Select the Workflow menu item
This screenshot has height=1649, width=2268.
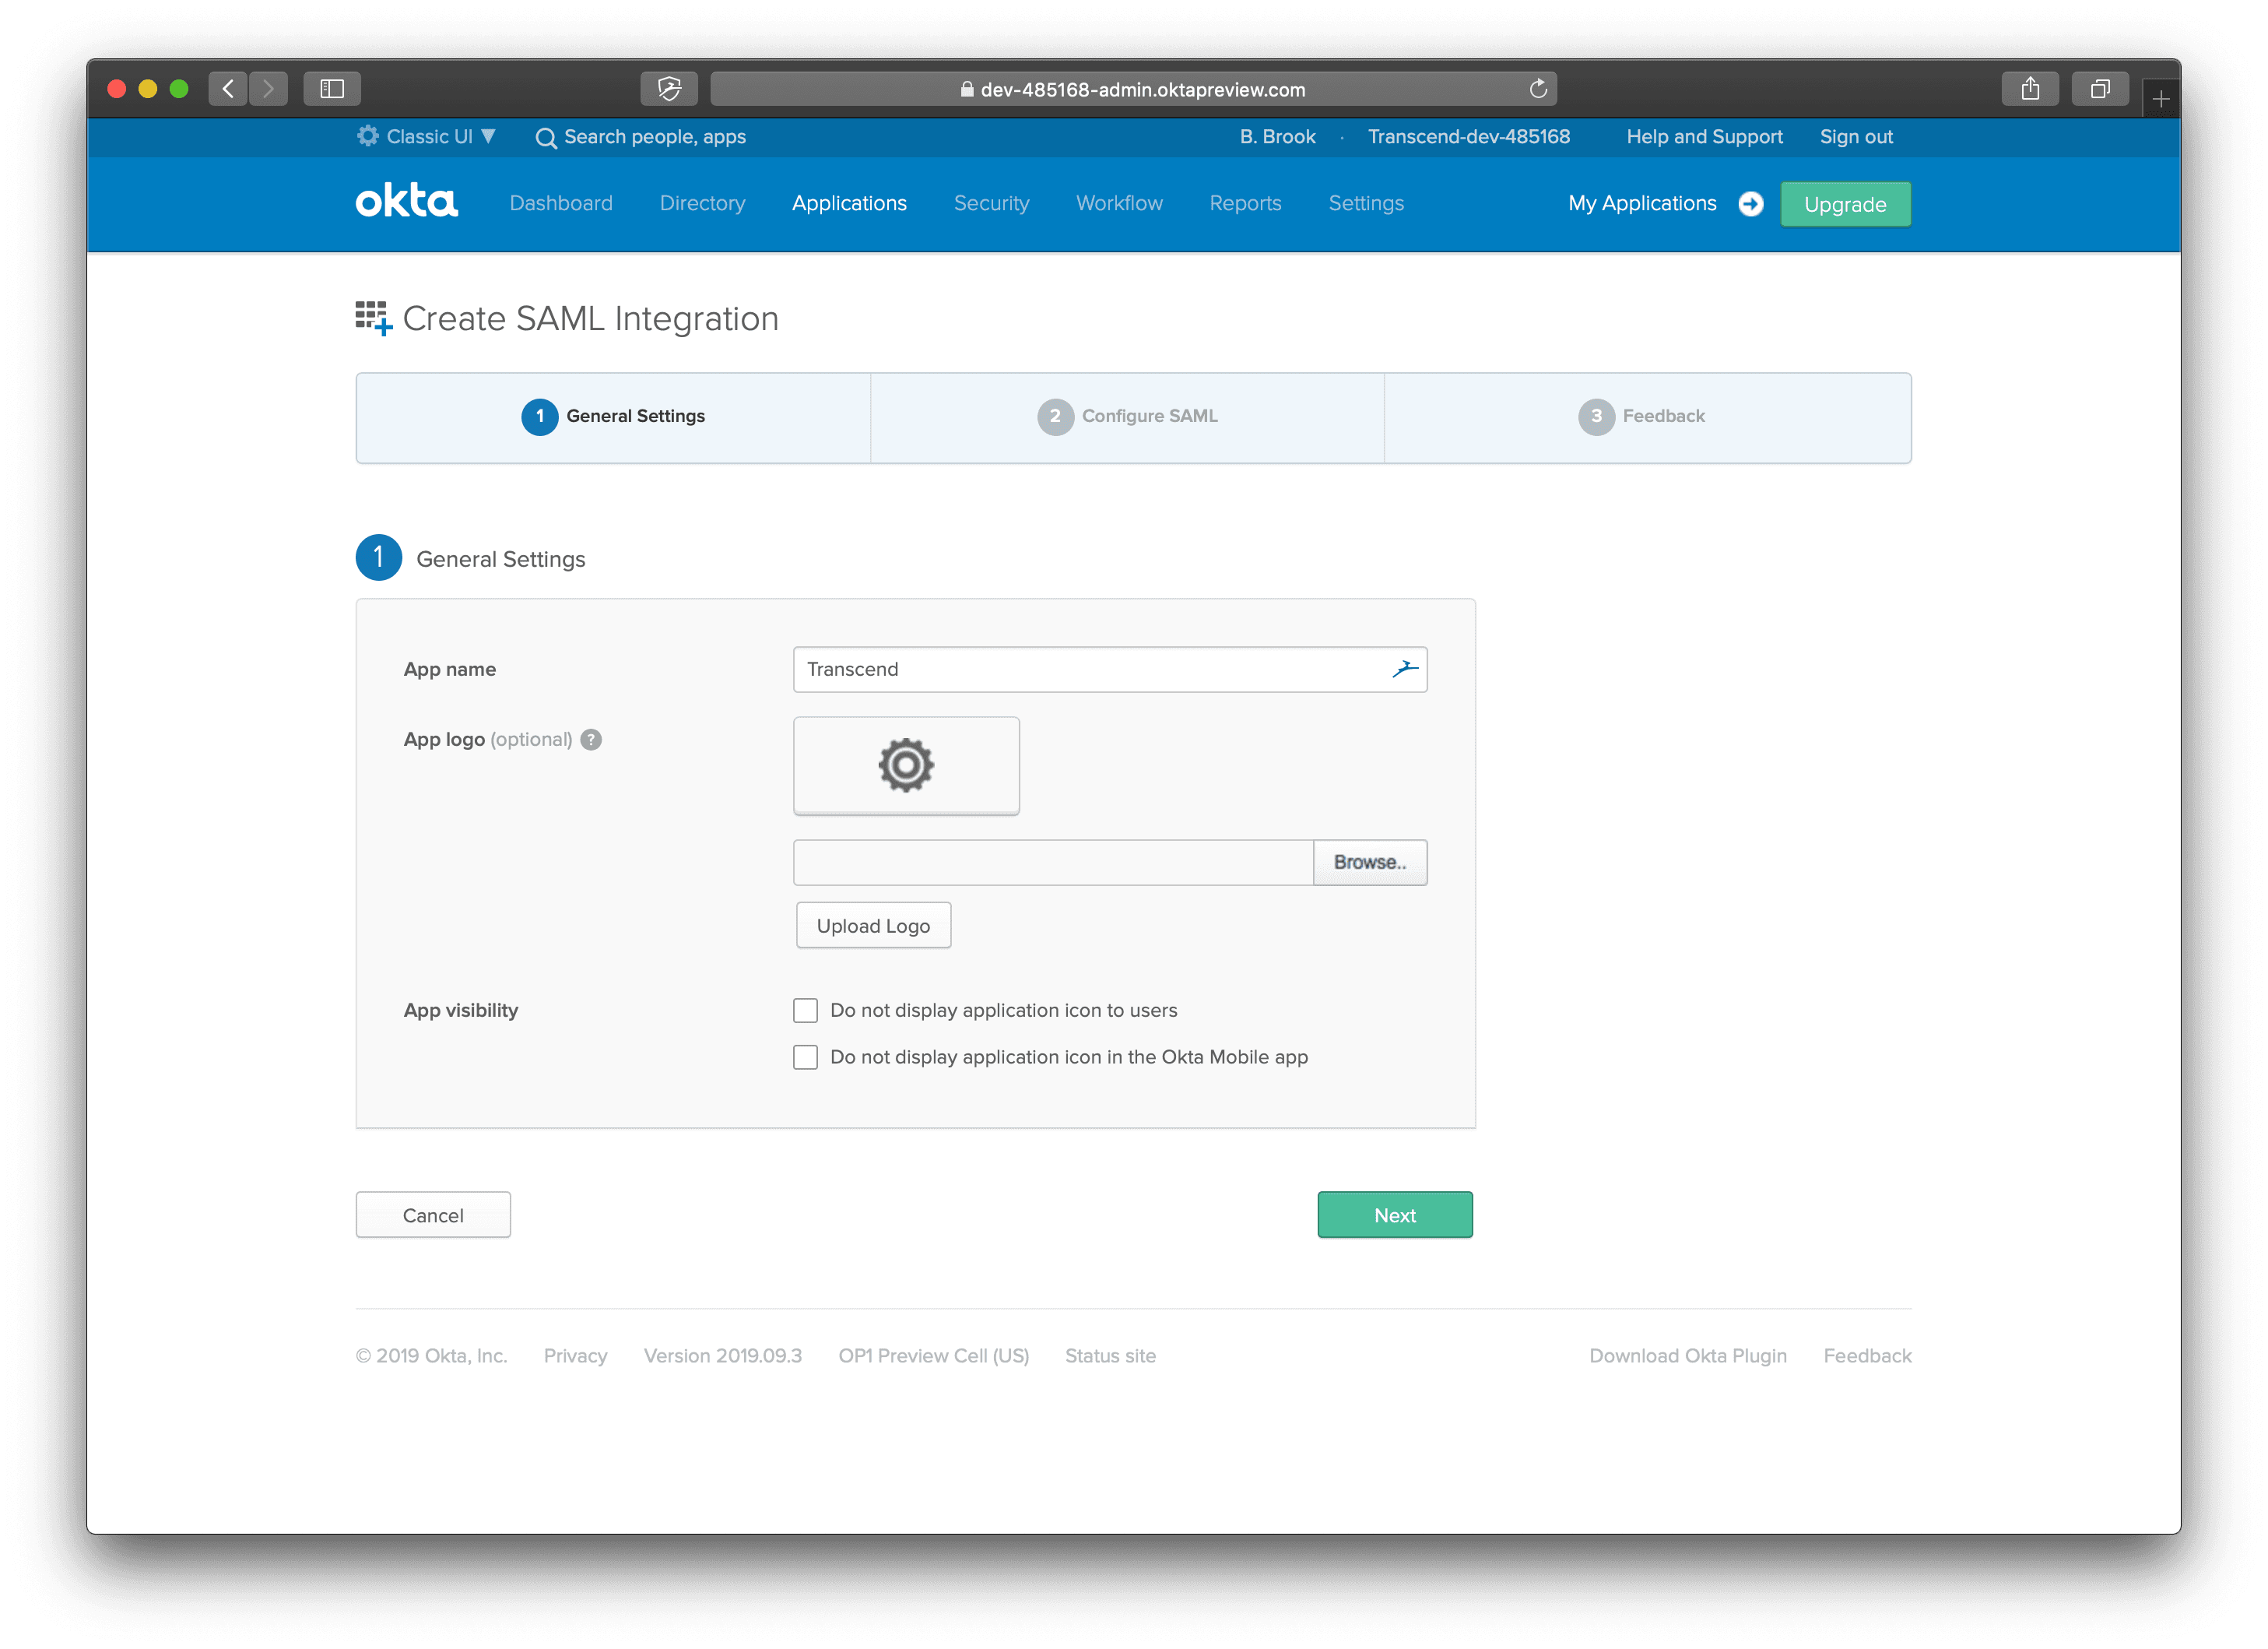pyautogui.click(x=1118, y=203)
